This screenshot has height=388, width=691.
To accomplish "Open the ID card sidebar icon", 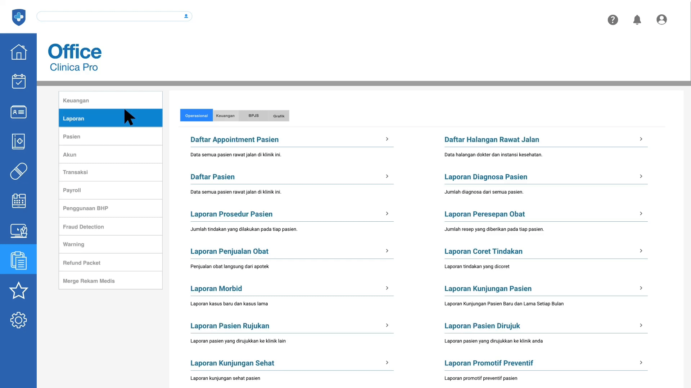I will click(18, 112).
